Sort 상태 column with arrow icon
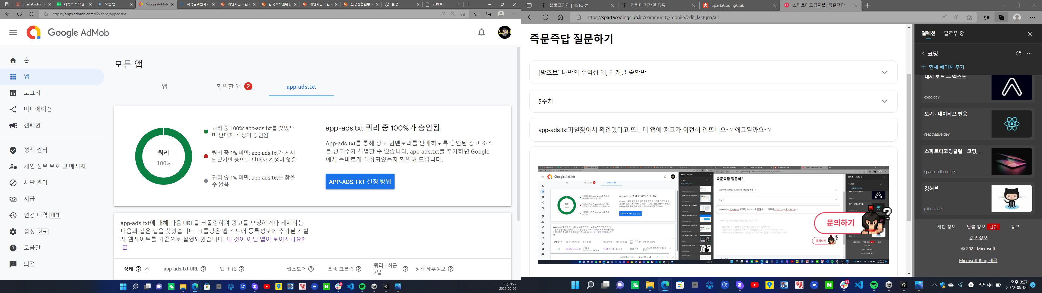This screenshot has width=1042, height=293. pyautogui.click(x=147, y=269)
